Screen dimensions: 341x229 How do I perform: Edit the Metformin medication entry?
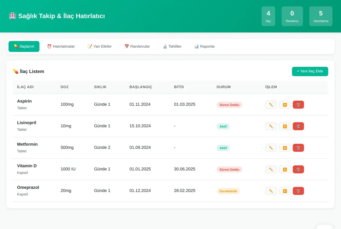(271, 148)
